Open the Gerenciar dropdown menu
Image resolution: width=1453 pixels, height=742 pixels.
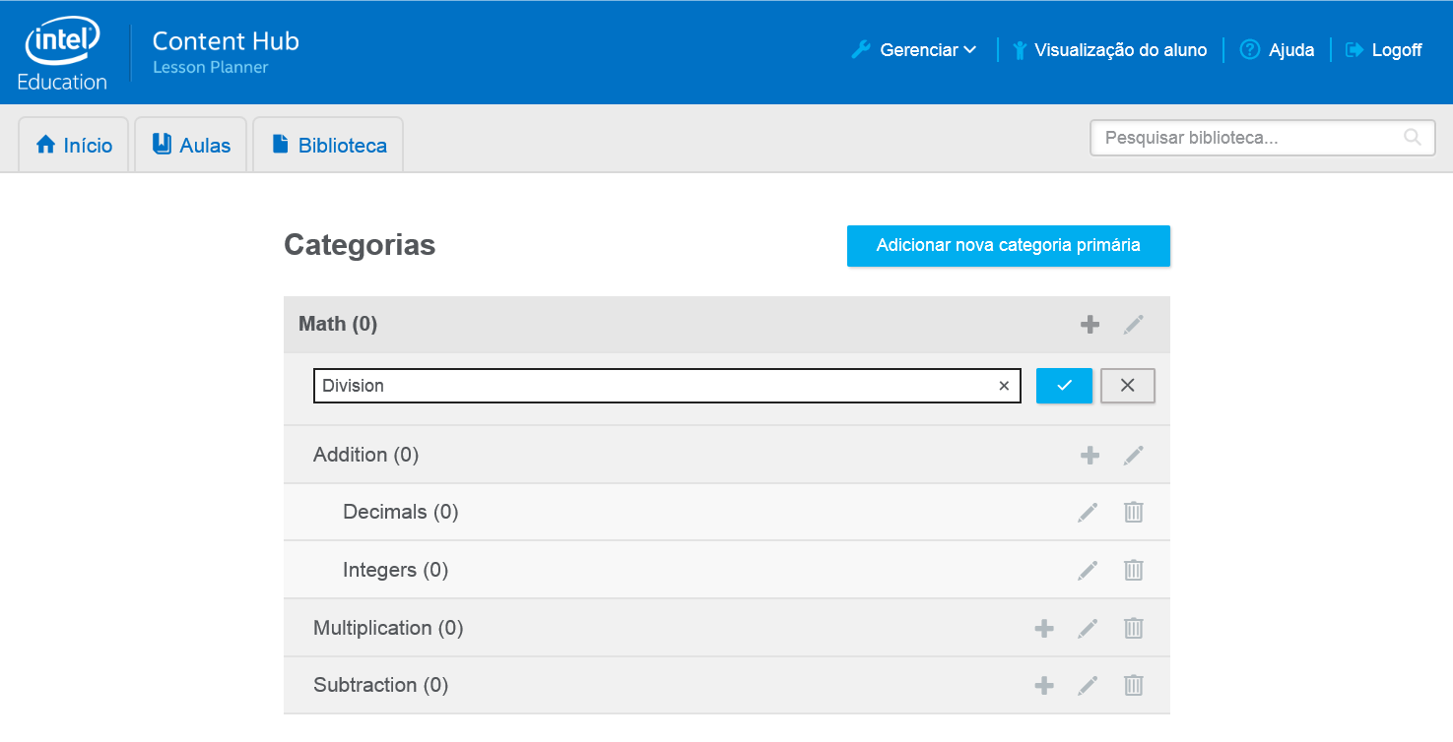click(913, 50)
